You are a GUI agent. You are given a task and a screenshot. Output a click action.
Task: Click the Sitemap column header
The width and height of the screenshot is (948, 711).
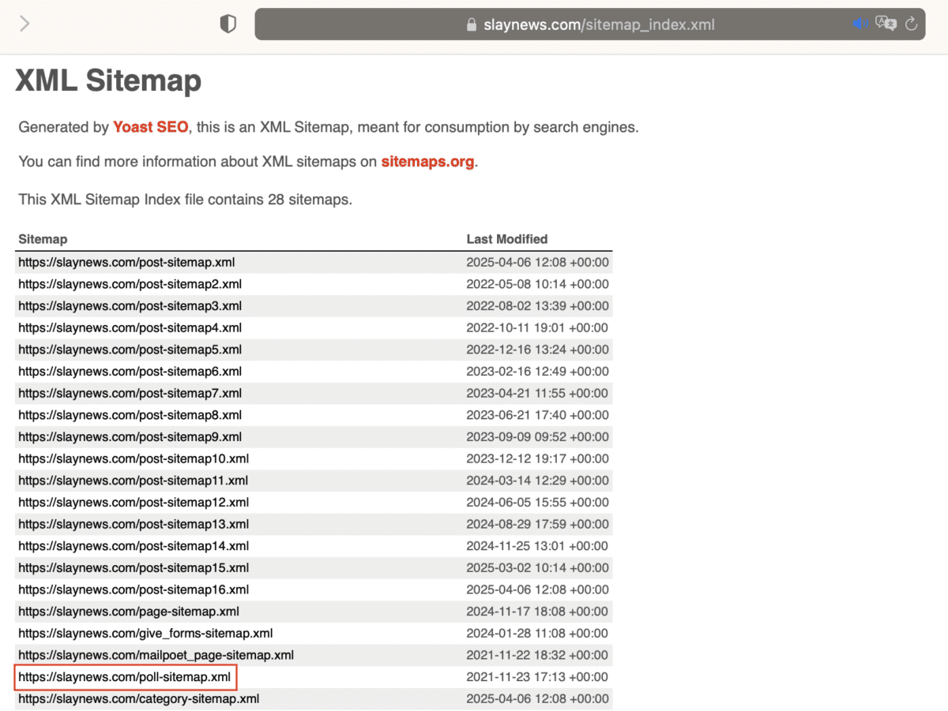click(43, 239)
